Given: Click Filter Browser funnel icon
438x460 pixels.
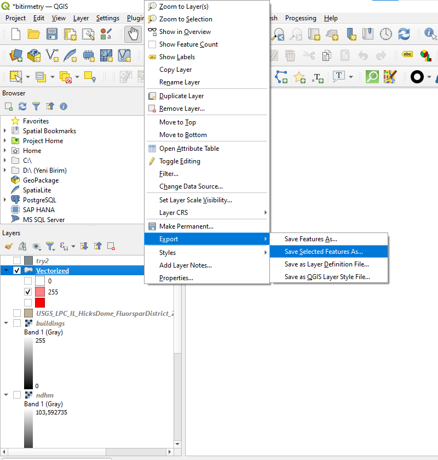Looking at the screenshot, I should pyautogui.click(x=36, y=106).
